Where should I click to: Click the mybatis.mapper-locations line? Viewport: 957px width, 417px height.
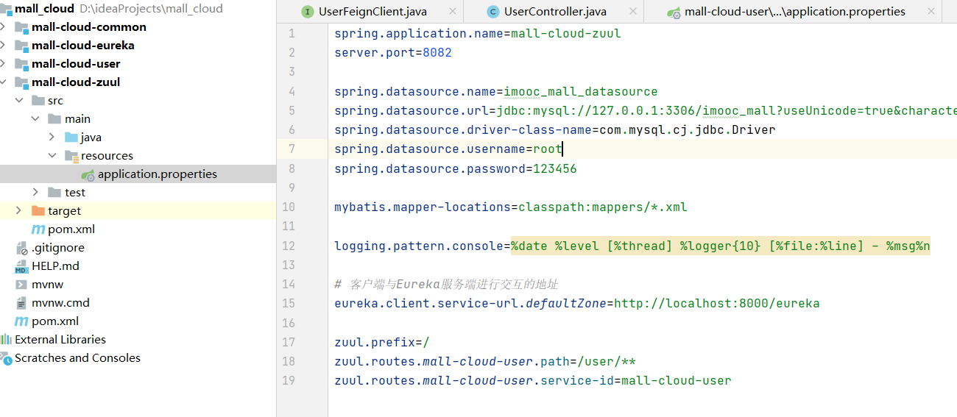tap(511, 207)
